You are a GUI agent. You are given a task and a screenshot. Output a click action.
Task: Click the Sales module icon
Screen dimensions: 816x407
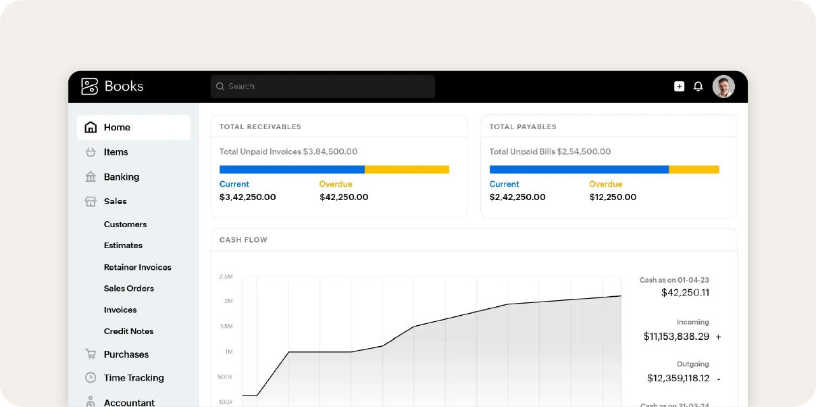(91, 201)
